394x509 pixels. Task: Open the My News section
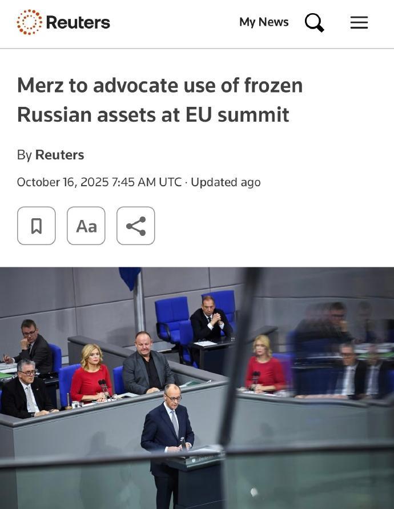tap(264, 22)
